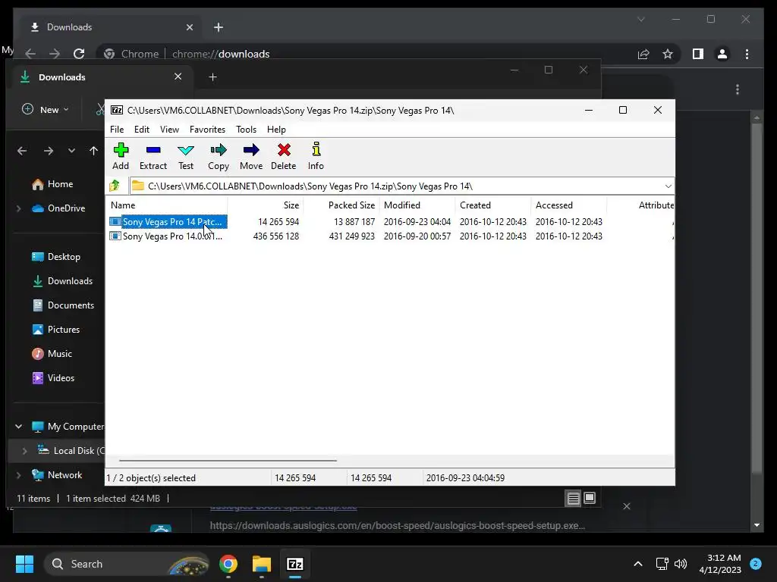Image resolution: width=777 pixels, height=582 pixels.
Task: Open the Help menu in 7-Zip
Action: (x=276, y=129)
